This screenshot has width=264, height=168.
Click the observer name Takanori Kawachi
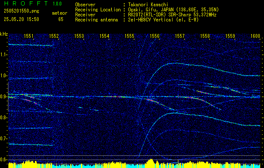point(148,5)
